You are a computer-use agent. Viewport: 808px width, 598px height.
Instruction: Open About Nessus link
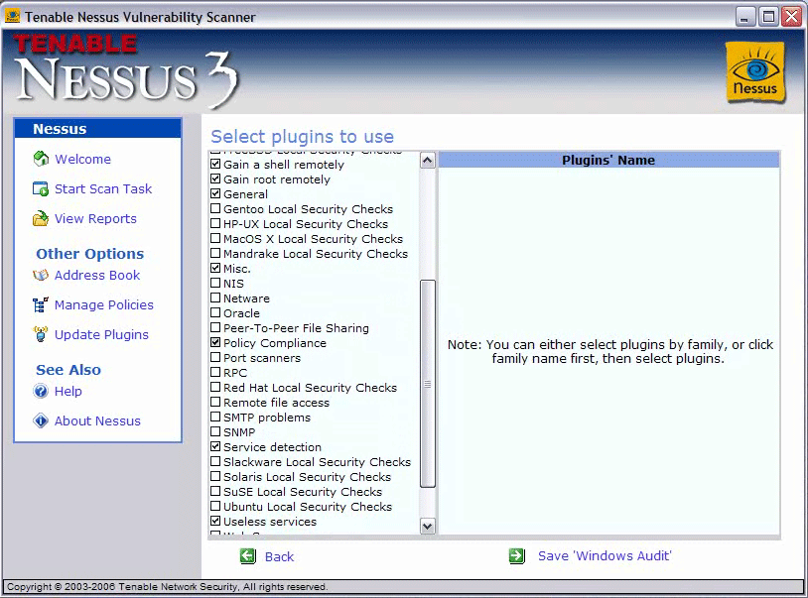click(97, 420)
